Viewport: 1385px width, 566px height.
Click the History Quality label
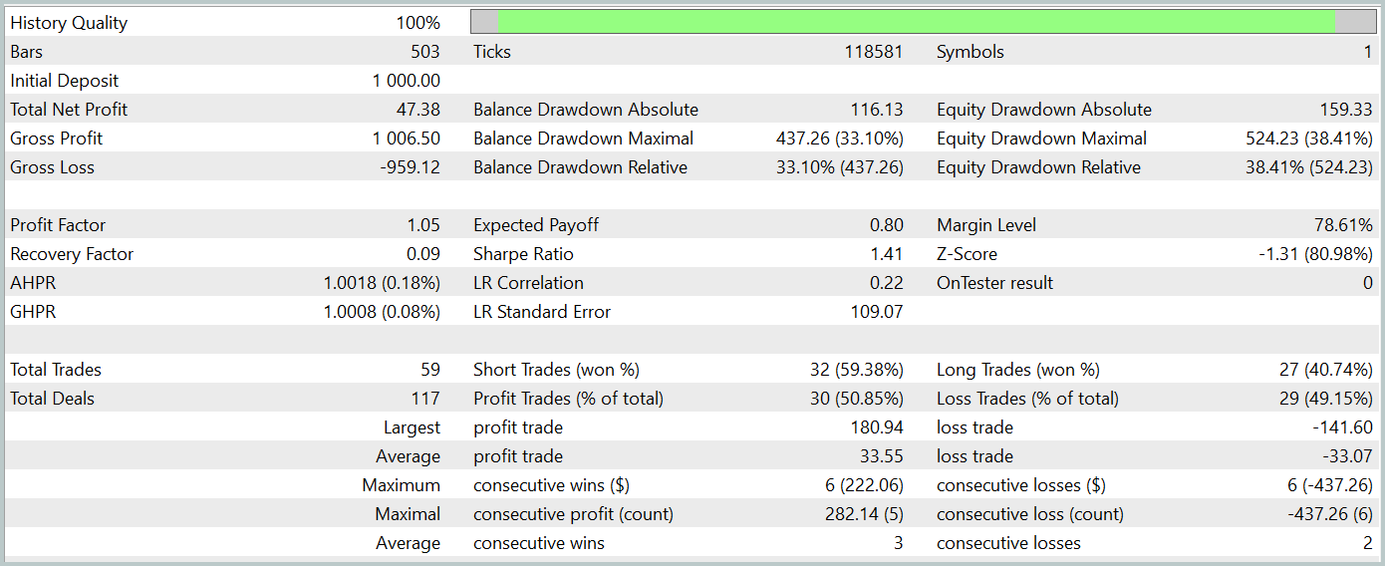69,23
